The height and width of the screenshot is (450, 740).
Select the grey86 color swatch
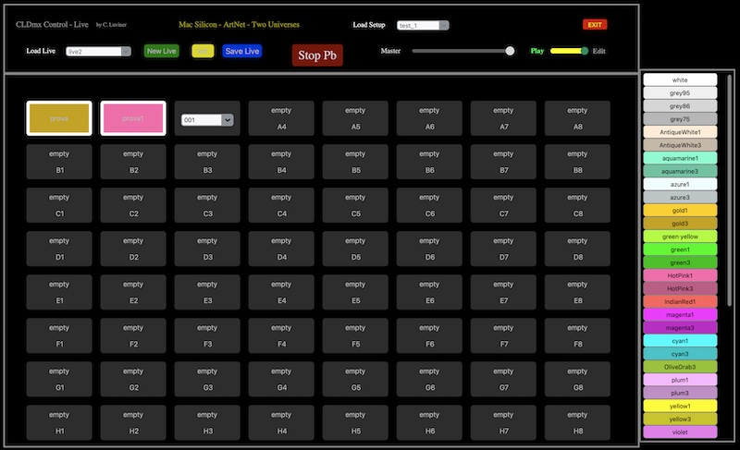[680, 106]
